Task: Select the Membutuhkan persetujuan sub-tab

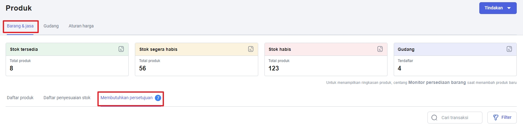Action: click(126, 98)
